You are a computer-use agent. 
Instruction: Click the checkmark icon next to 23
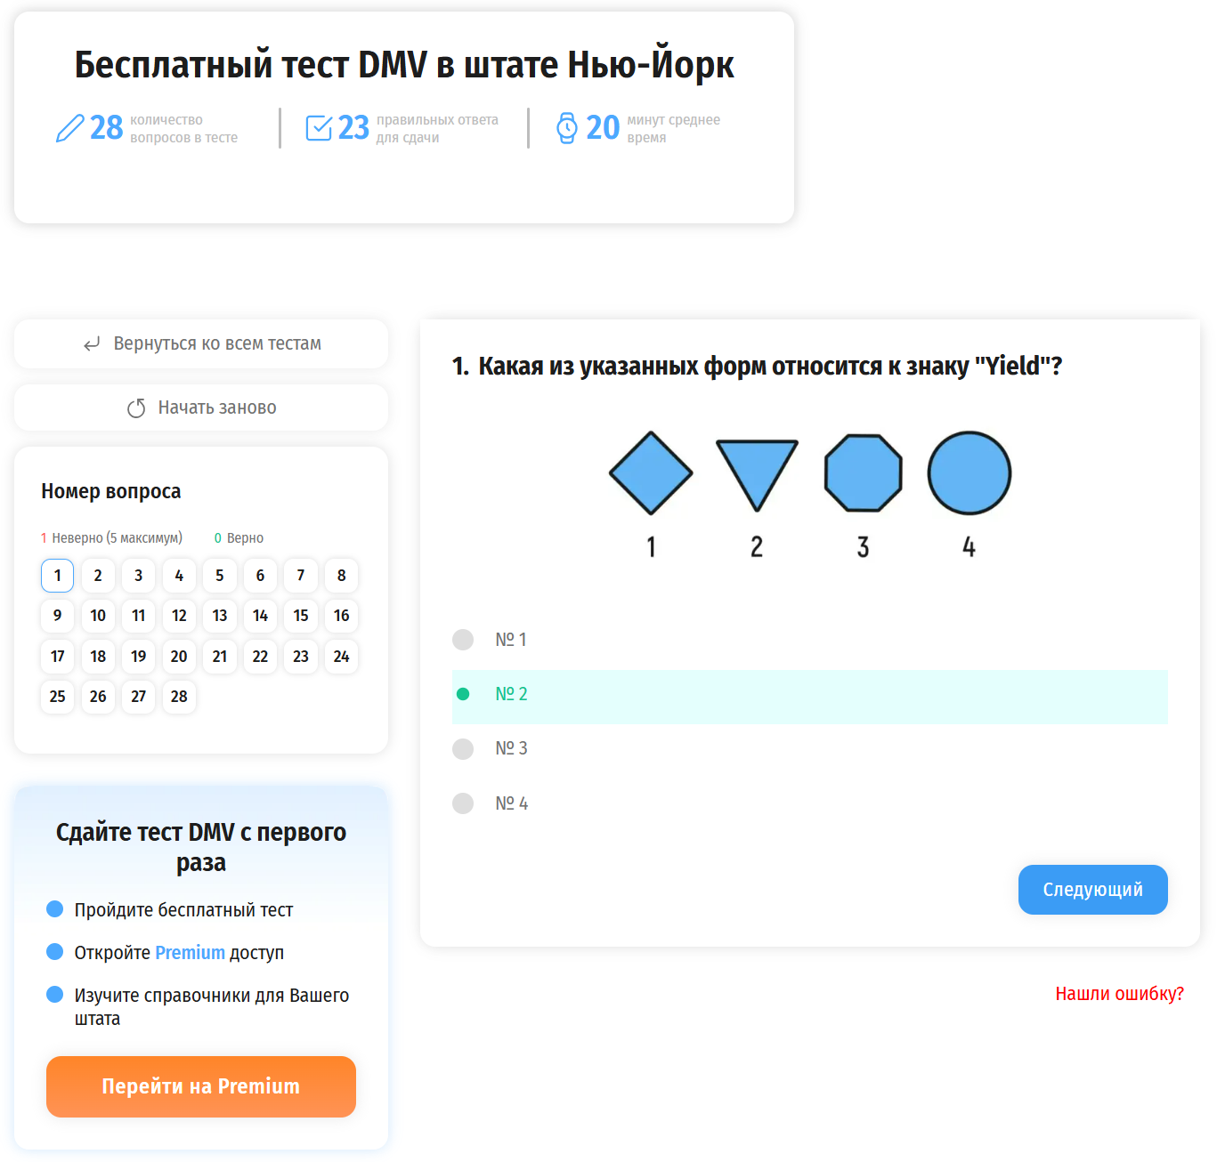point(319,128)
